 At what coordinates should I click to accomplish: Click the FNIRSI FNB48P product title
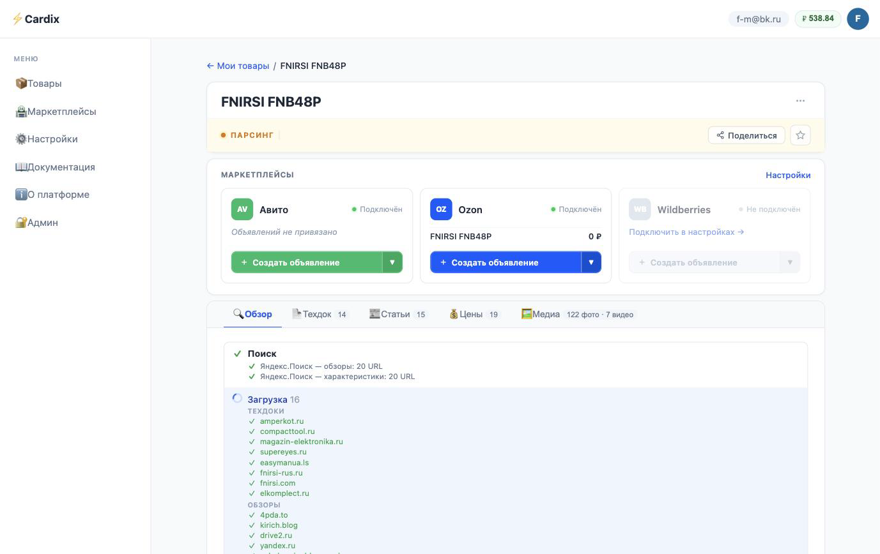[x=271, y=101]
